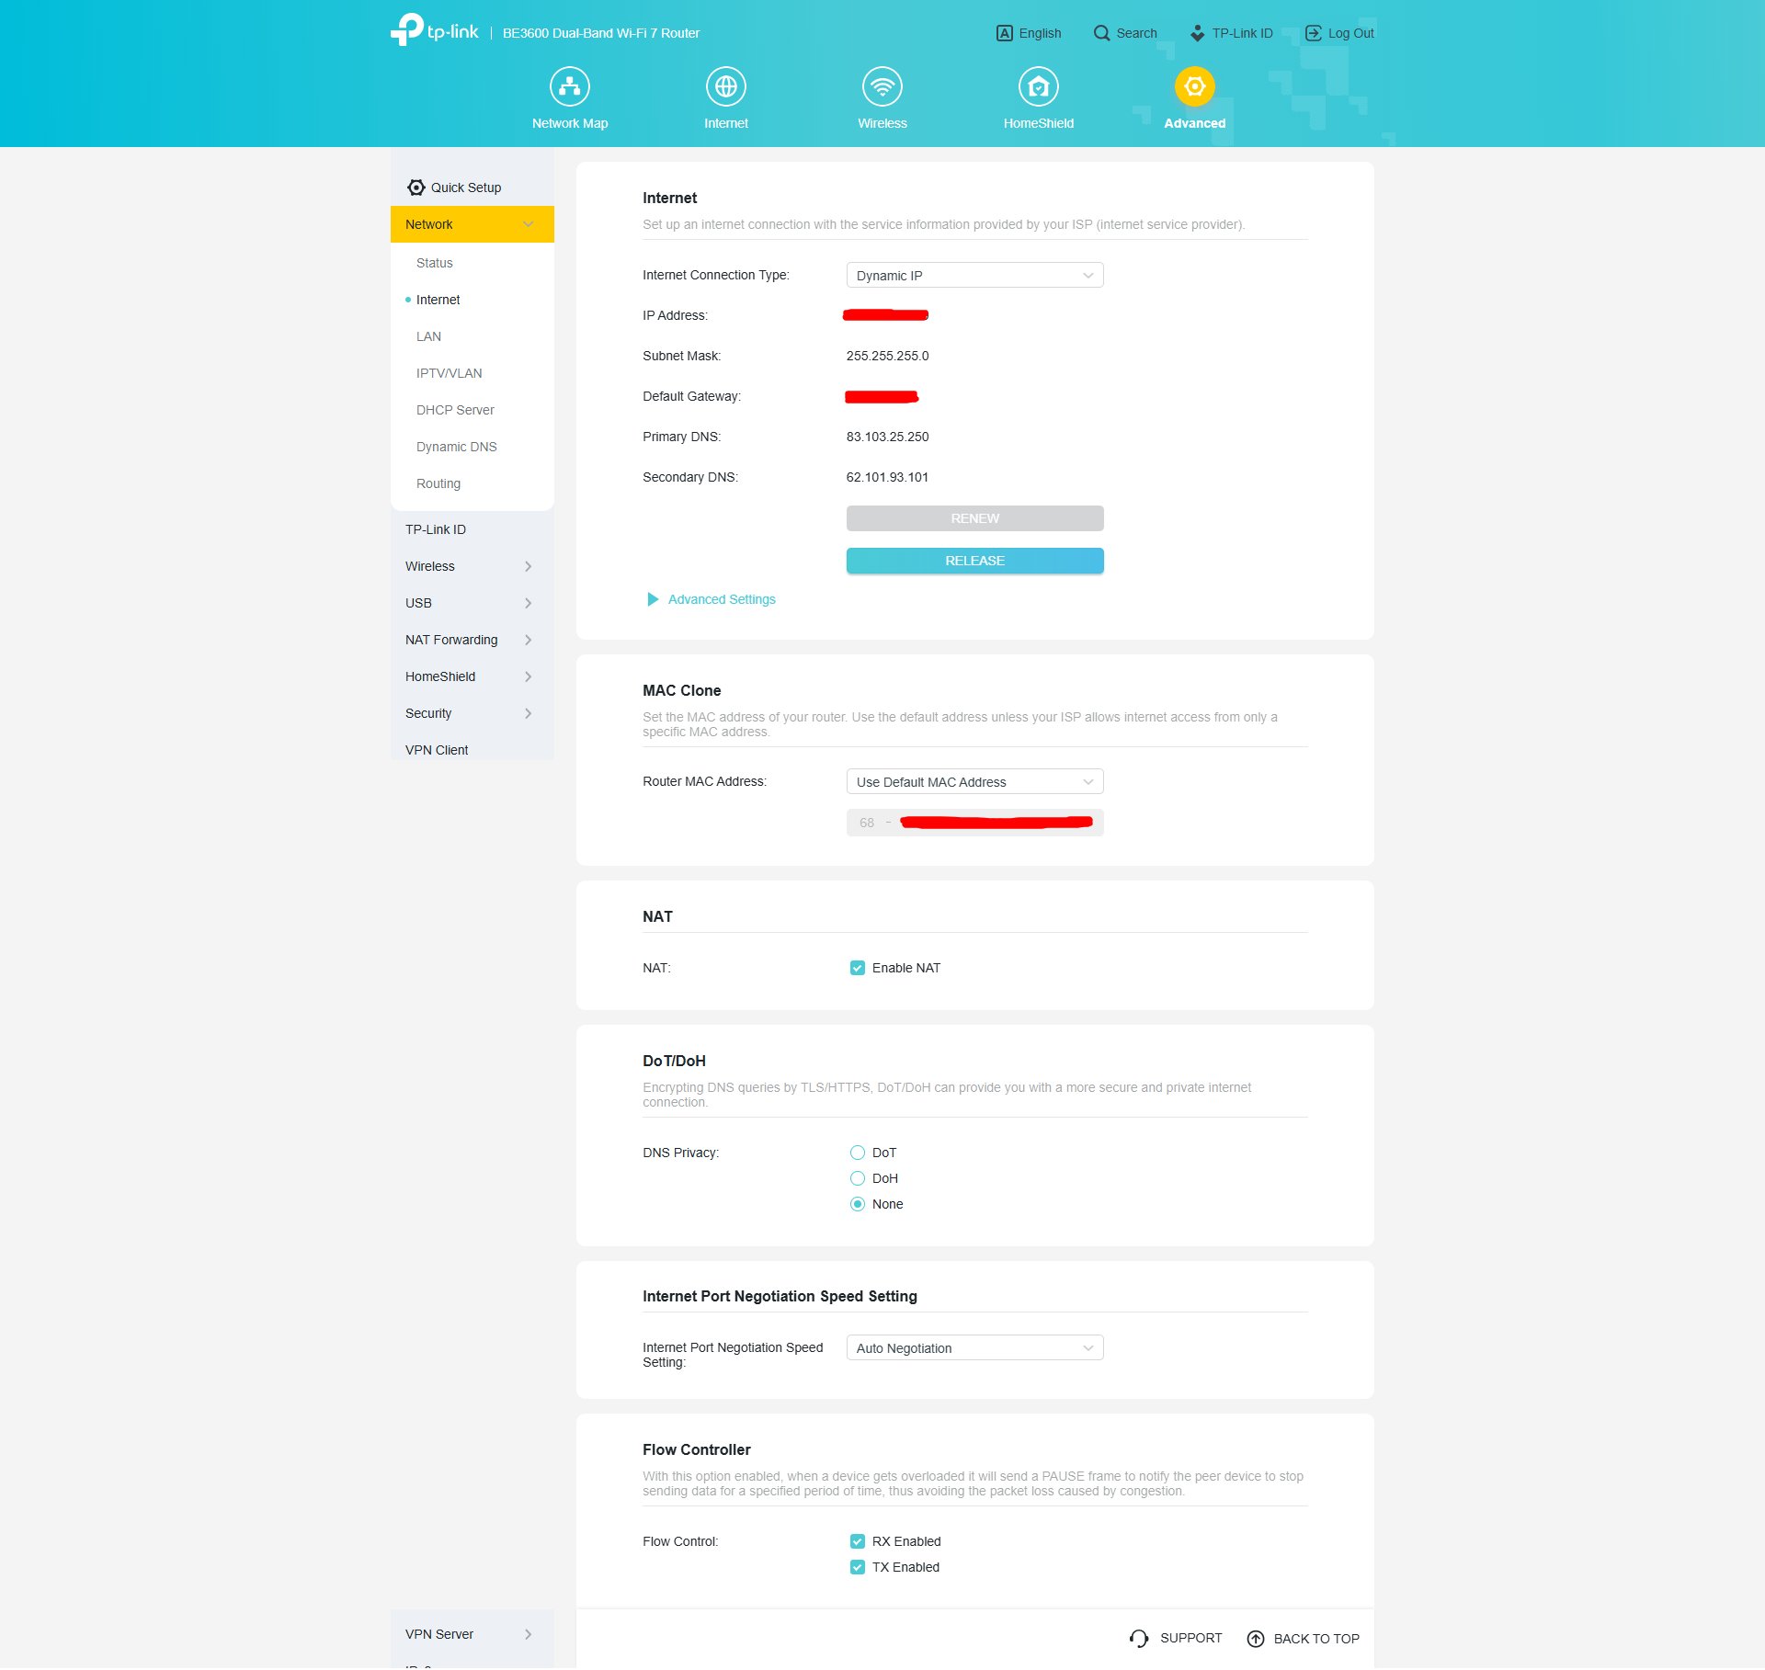Click the Router MAC address field
The width and height of the screenshot is (1765, 1670).
click(974, 823)
